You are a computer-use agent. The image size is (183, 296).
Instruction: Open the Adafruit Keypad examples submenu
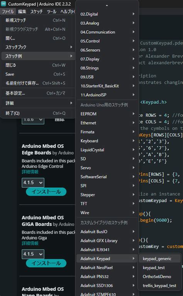tap(107, 259)
